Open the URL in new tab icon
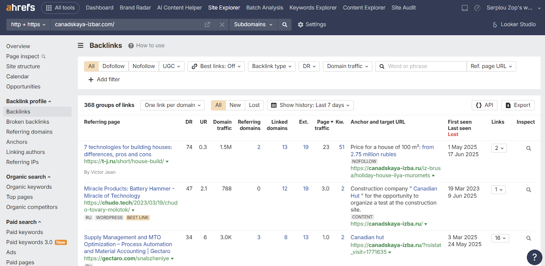This screenshot has width=545, height=266. pos(207,25)
